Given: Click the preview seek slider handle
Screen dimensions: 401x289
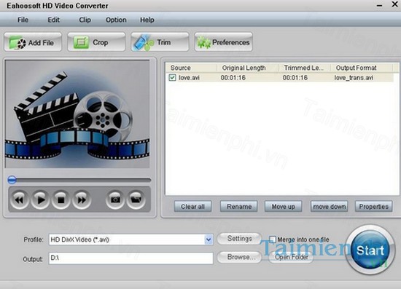Looking at the screenshot, I should pyautogui.click(x=12, y=180).
